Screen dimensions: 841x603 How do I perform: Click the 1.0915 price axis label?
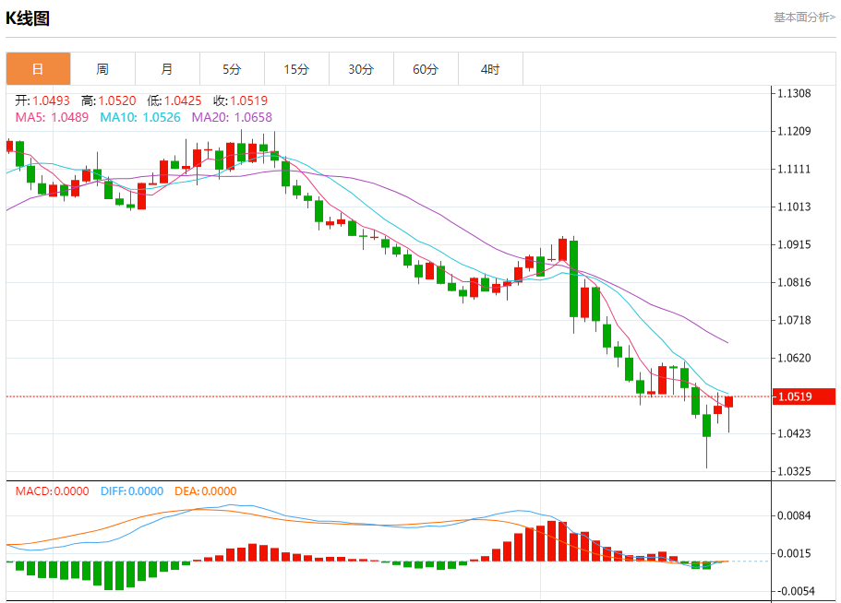pos(794,244)
